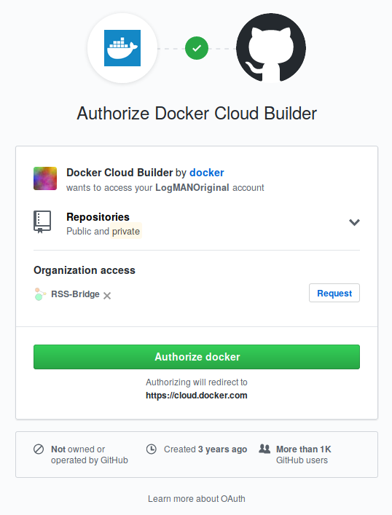Click the LogMANOriginal account name
392x515 pixels.
(192, 187)
